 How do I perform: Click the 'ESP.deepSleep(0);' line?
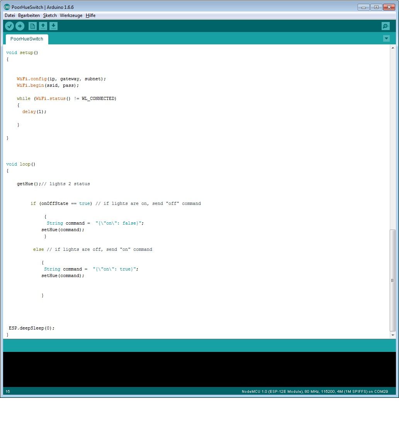click(x=32, y=328)
